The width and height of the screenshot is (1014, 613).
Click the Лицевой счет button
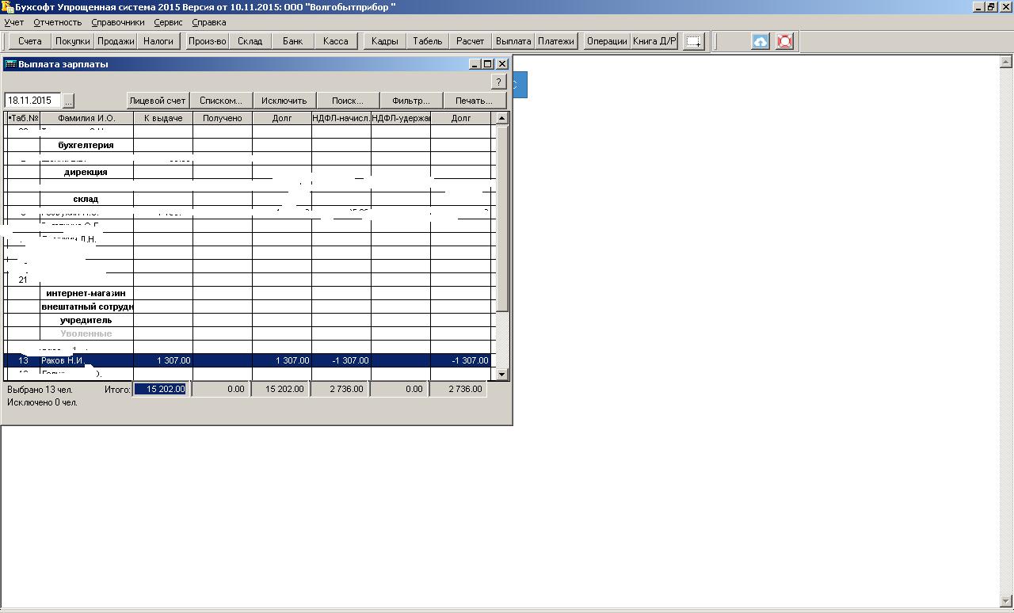click(x=158, y=101)
